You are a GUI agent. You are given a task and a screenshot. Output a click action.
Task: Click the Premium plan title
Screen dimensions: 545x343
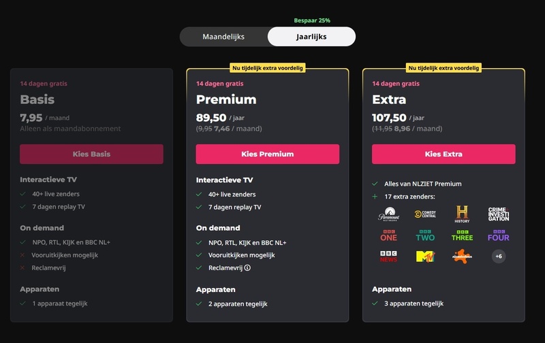226,100
